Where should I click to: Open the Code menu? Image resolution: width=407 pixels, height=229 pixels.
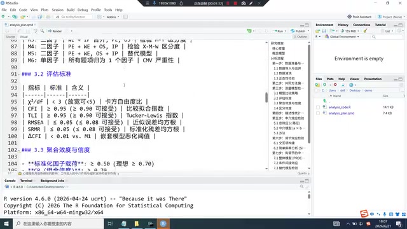coord(23,10)
